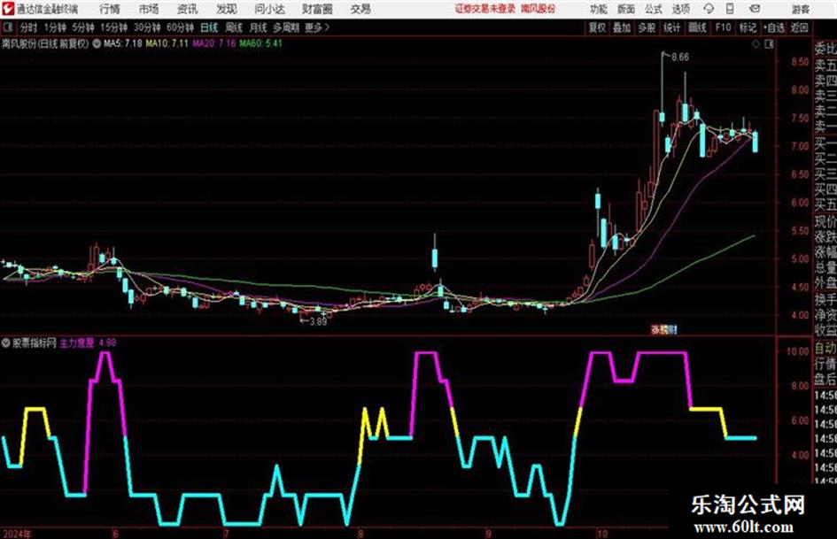Click the 游客 user label
The height and width of the screenshot is (539, 837).
(x=801, y=9)
